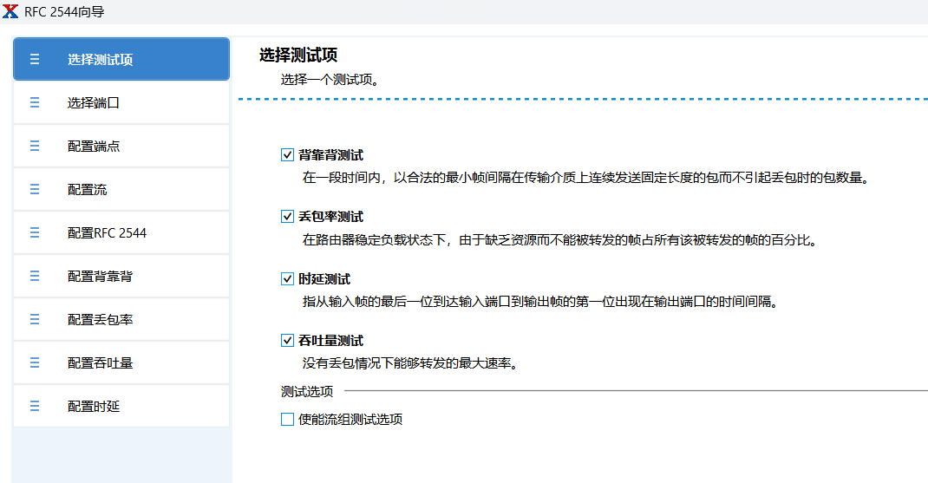Click the list icon beside 配置端点

pos(35,146)
